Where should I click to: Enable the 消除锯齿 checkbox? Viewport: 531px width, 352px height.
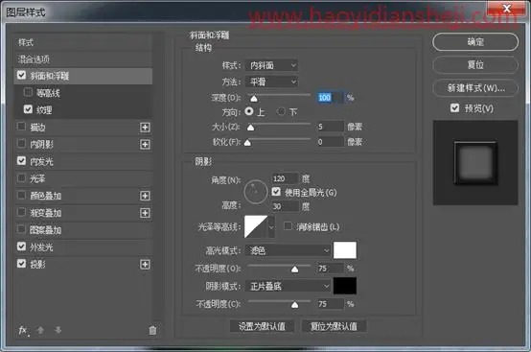tap(288, 226)
